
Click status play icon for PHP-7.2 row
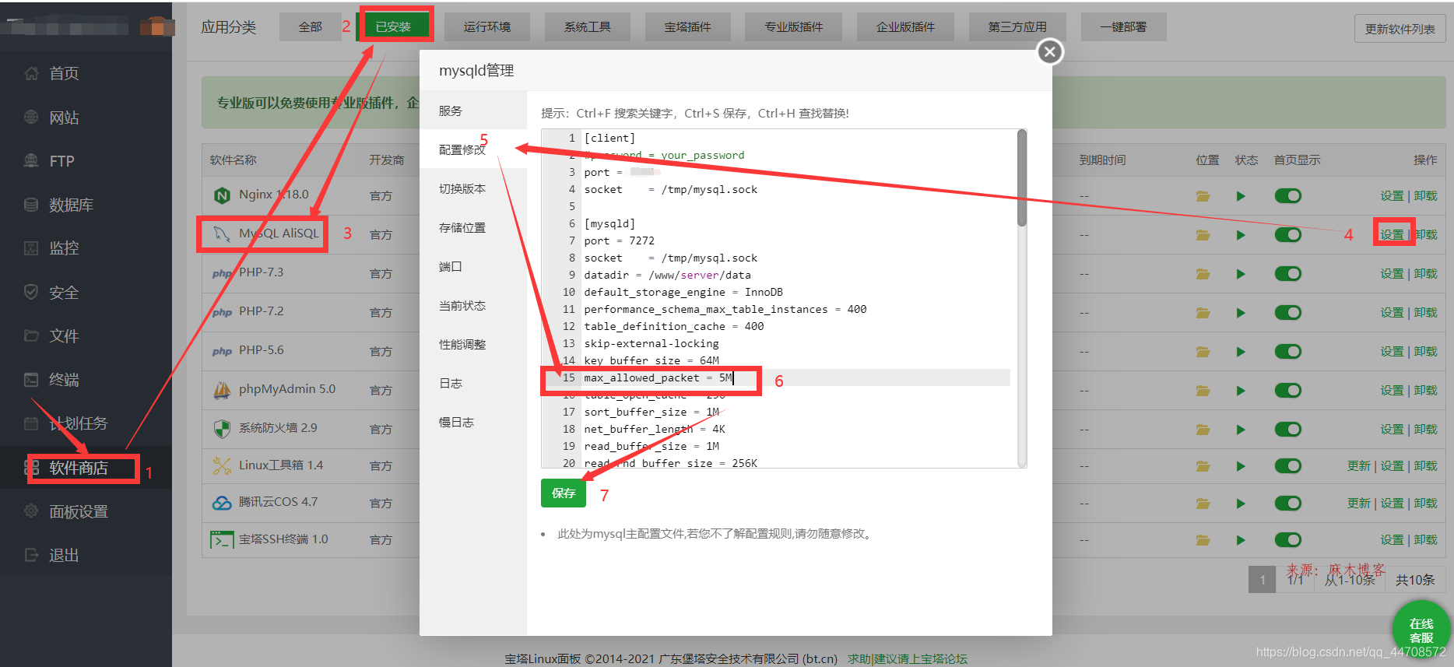(x=1241, y=313)
